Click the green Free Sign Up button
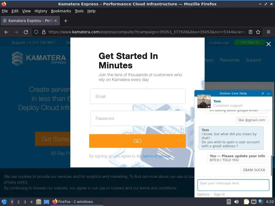The image size is (275, 206). coord(250,42)
